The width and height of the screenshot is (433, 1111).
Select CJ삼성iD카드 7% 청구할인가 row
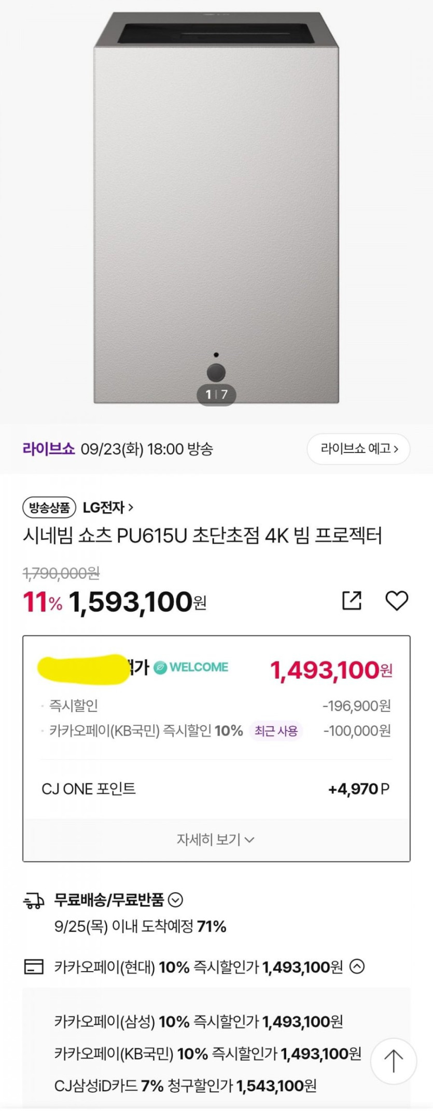185,1086
